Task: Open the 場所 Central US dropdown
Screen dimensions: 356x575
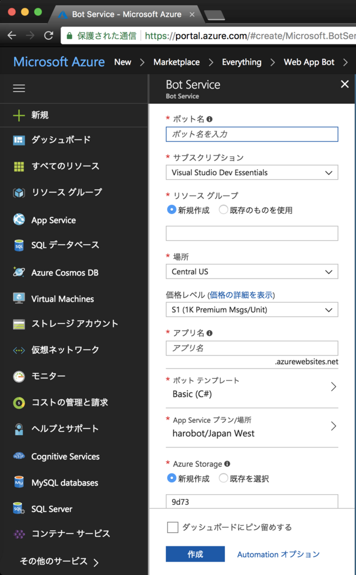Action: 252,272
